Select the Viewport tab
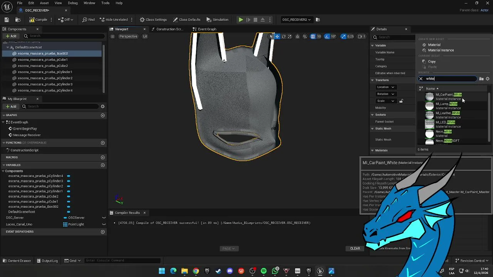The height and width of the screenshot is (277, 493). 121,29
